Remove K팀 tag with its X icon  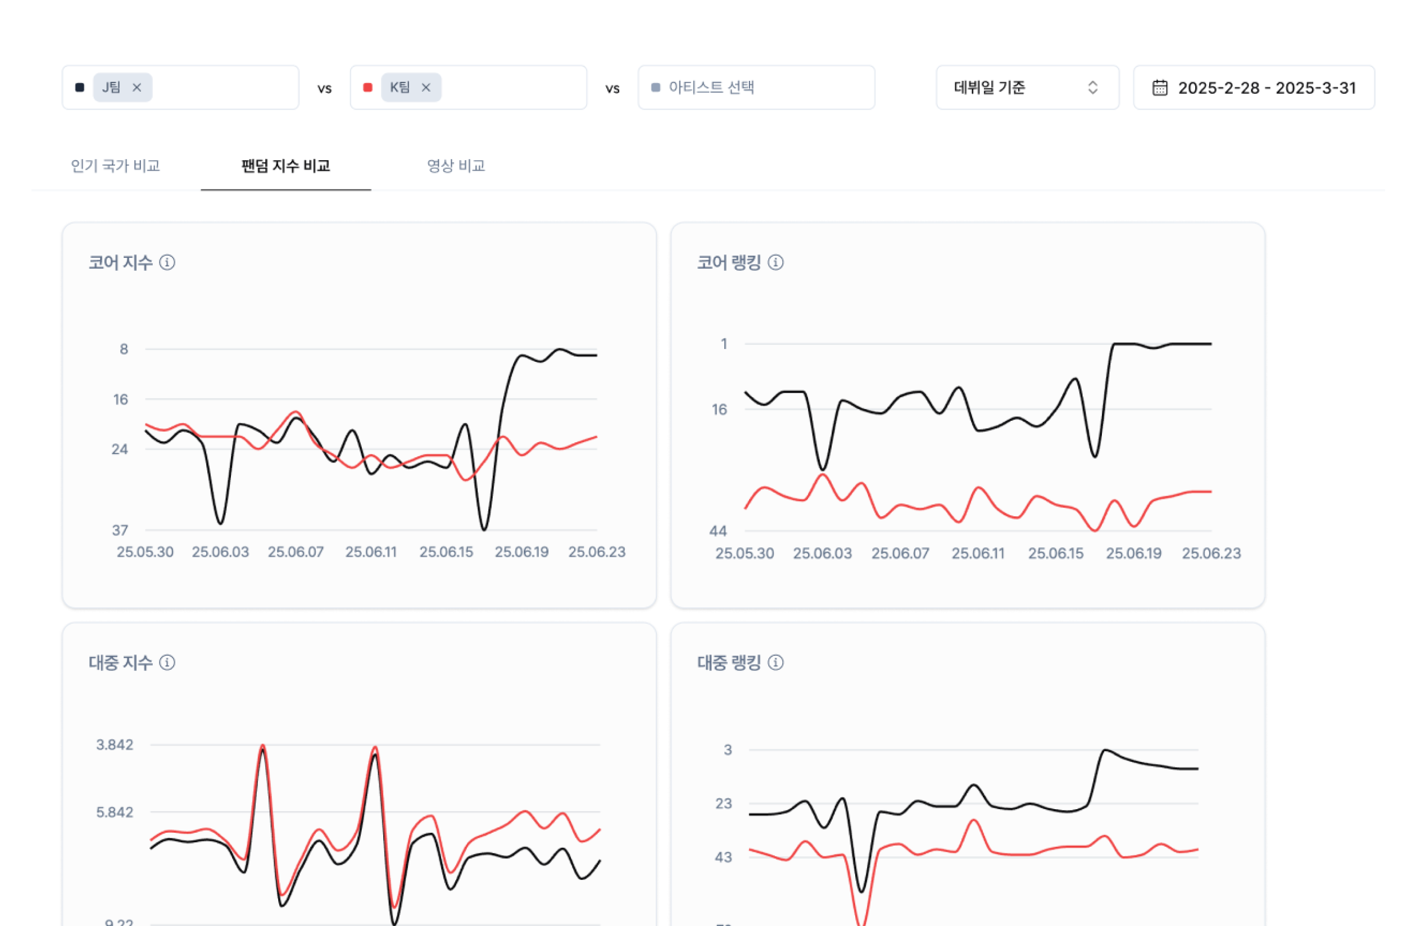coord(426,88)
